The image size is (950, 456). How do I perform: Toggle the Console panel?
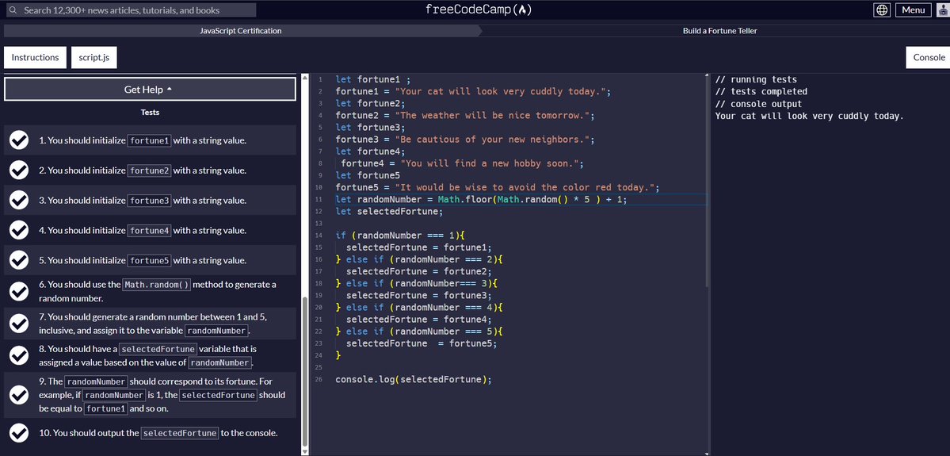click(928, 58)
